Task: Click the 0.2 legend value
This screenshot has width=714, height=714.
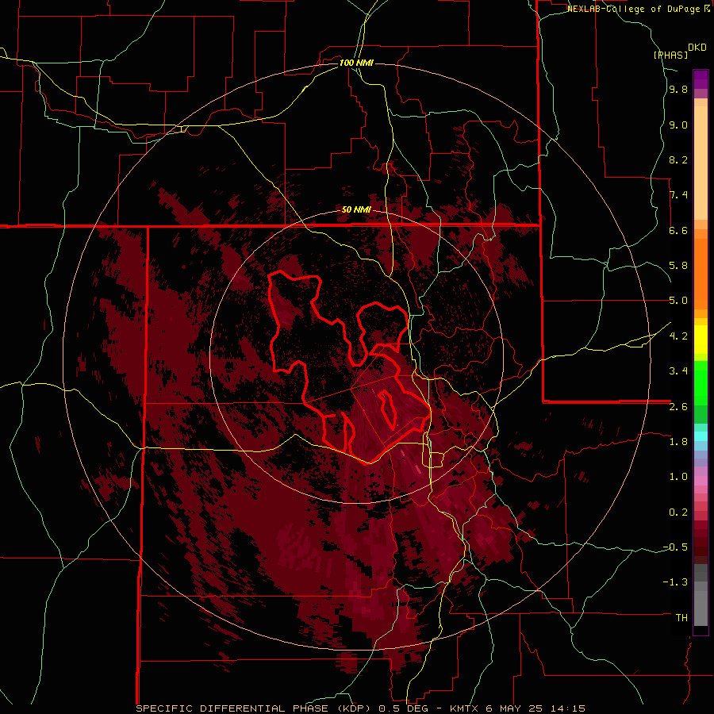Action: [x=678, y=512]
